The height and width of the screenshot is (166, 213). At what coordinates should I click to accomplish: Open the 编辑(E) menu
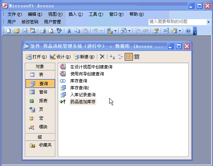click(35, 14)
